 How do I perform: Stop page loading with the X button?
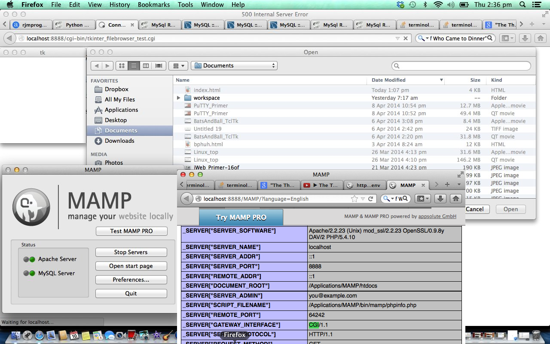point(405,38)
